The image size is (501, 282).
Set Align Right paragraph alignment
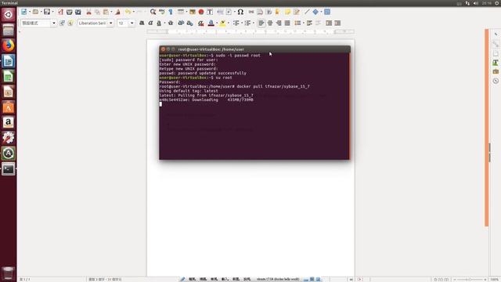pyautogui.click(x=279, y=23)
